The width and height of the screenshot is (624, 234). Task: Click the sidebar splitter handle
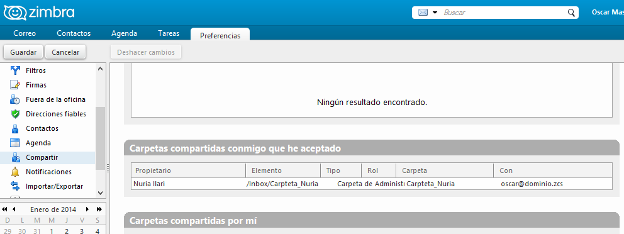tap(108, 169)
